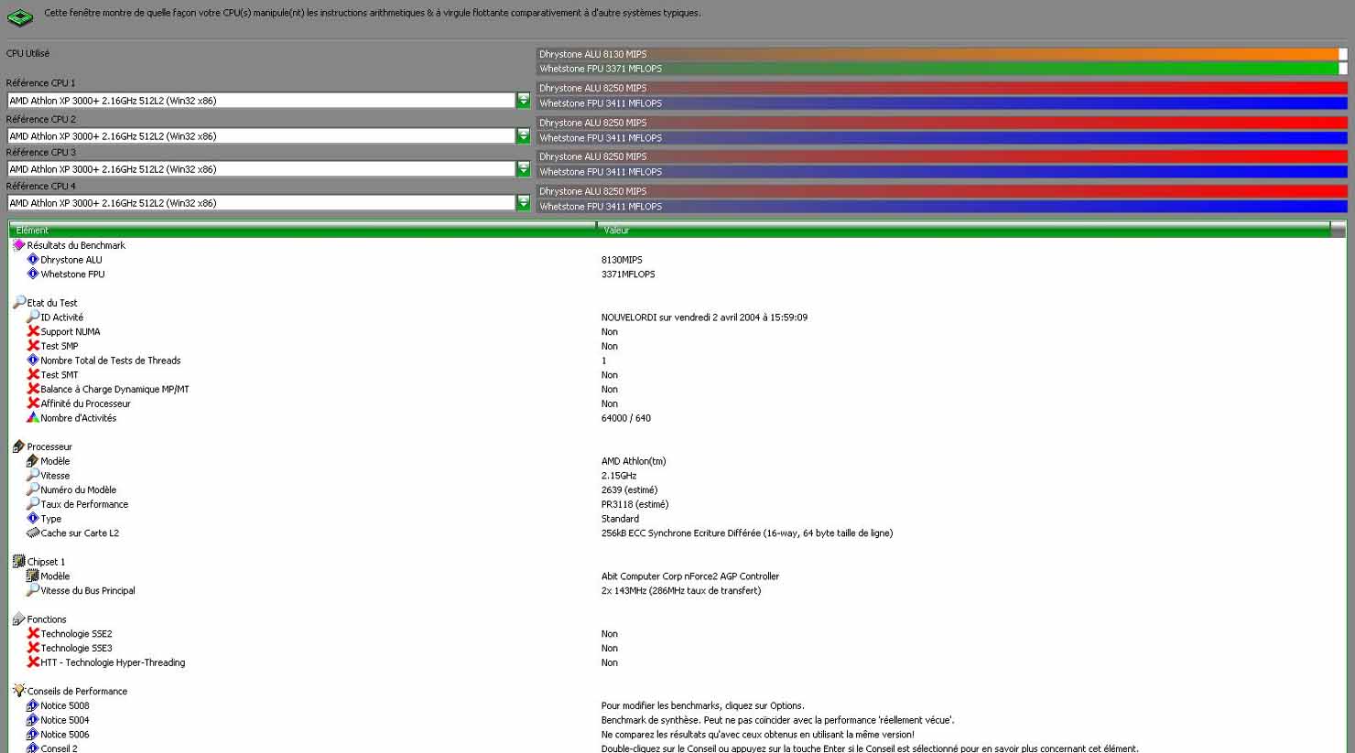Click the Résultats du Benchmark diamond icon
This screenshot has height=753, width=1355.
(x=18, y=245)
